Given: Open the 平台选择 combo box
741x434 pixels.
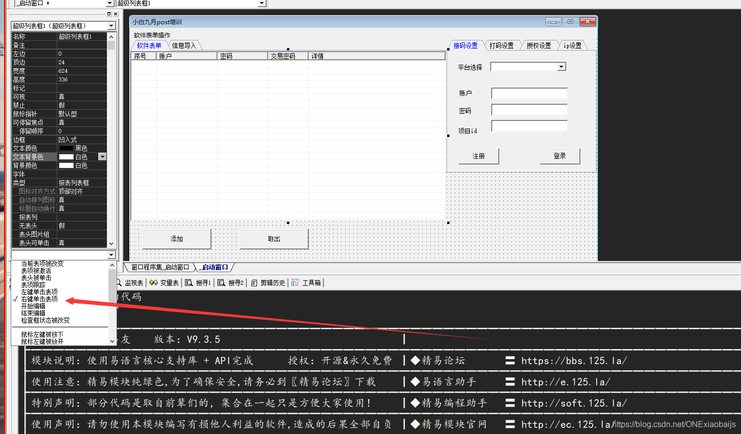Looking at the screenshot, I should pos(561,67).
